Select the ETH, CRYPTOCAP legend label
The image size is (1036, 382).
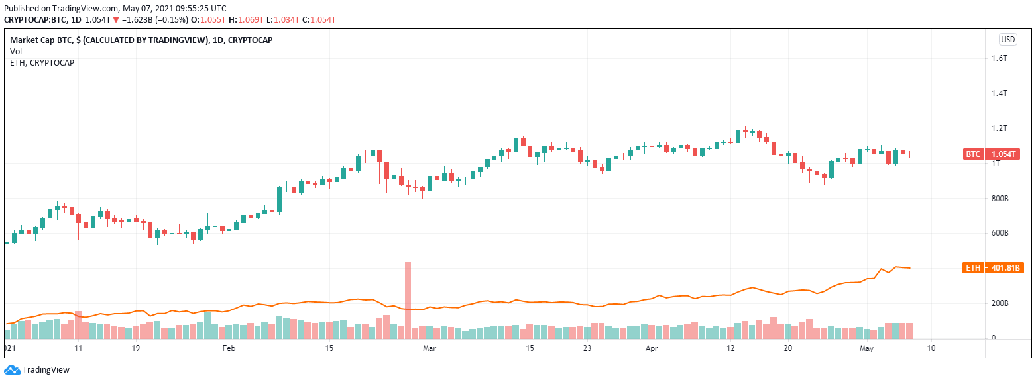point(42,62)
